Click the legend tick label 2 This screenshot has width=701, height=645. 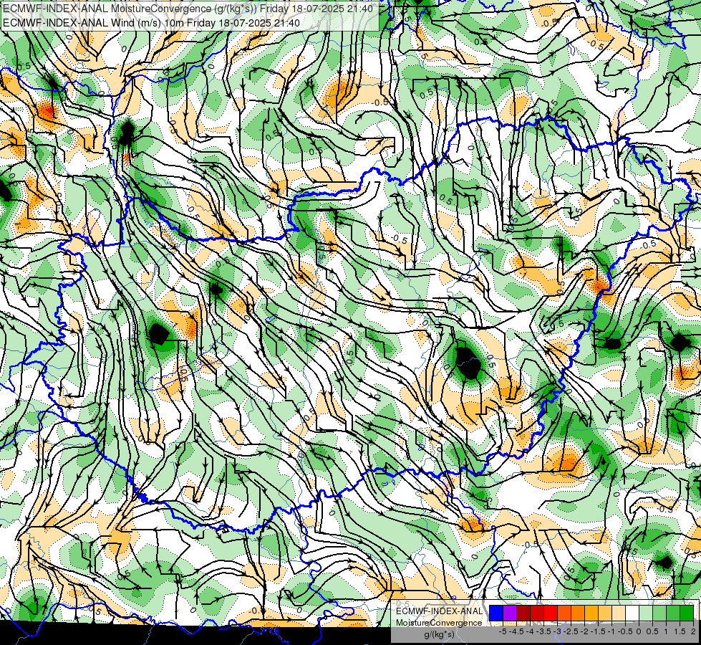[693, 631]
